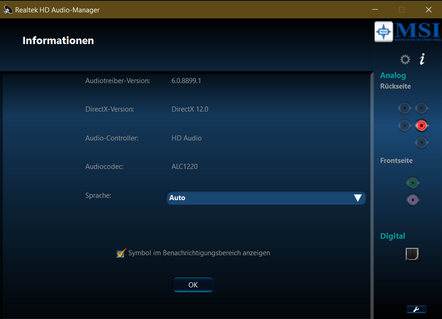The image size is (442, 319).
Task: Click the 'DirectX 12.0' value
Action: tap(190, 109)
